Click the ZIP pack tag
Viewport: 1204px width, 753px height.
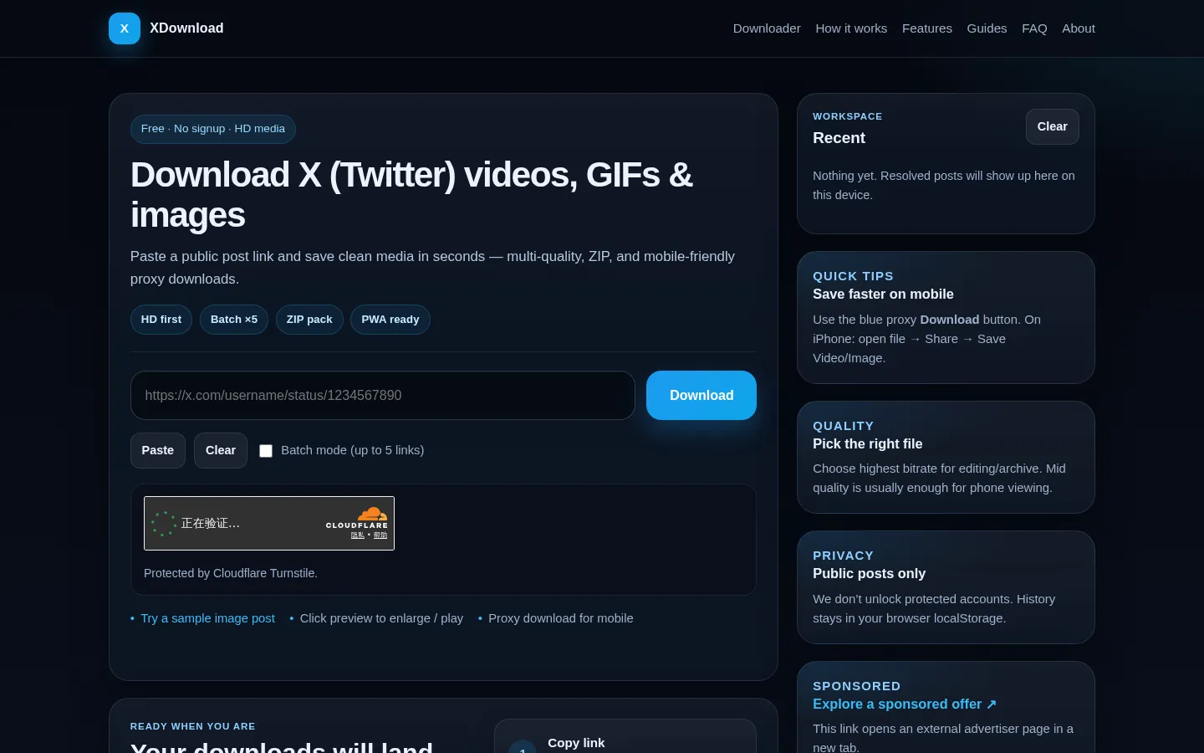pyautogui.click(x=309, y=320)
